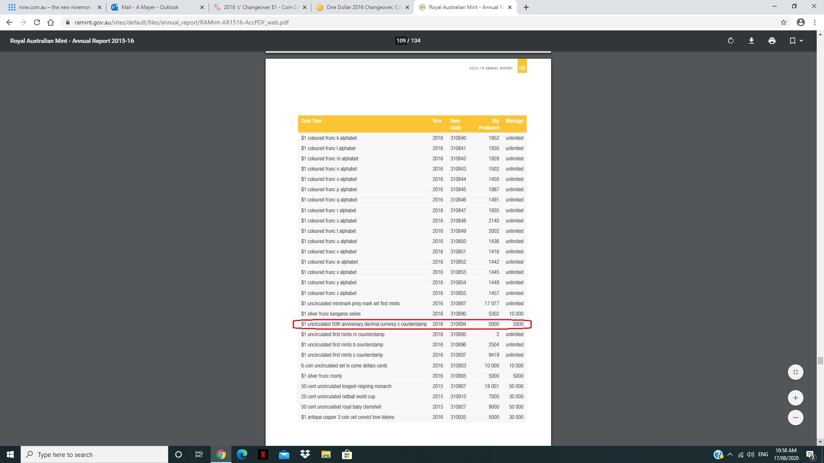Click the Mintage column header
The image size is (824, 463).
[x=514, y=121]
